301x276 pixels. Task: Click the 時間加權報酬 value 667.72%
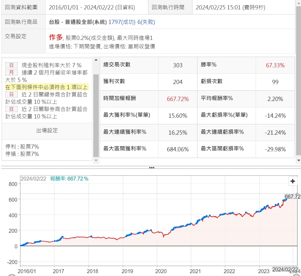[178, 99]
